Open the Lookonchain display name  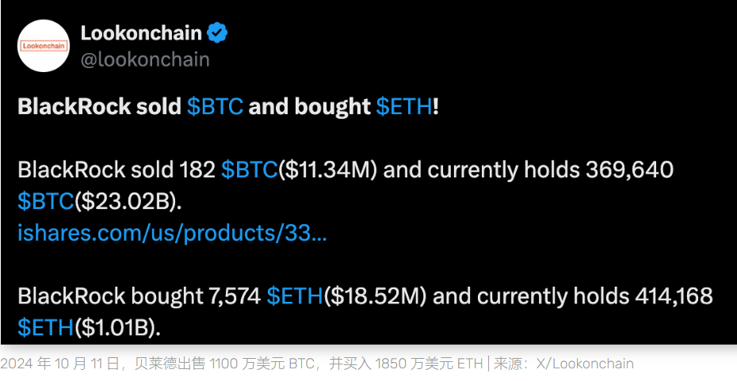pos(142,33)
